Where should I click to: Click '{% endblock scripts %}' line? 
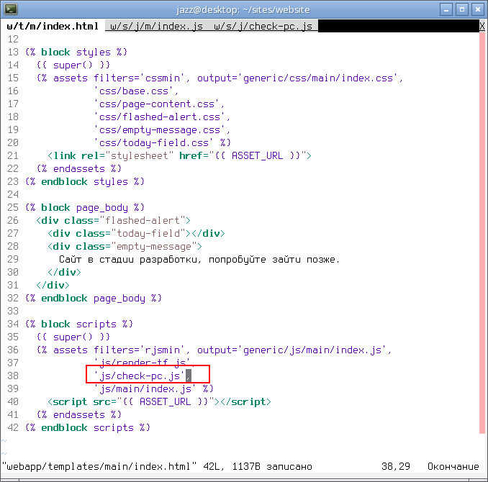click(x=88, y=428)
